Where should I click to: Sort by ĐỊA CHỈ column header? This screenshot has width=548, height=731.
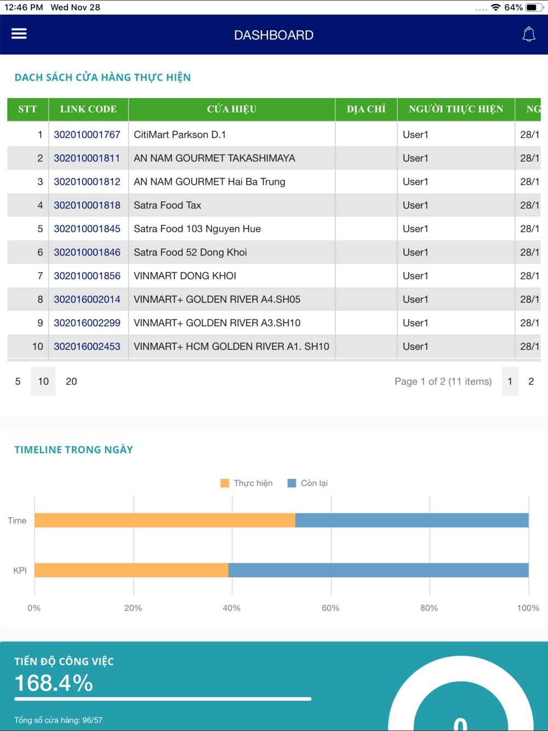(x=366, y=110)
